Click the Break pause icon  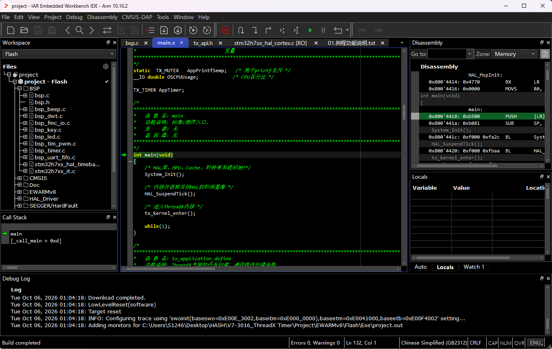click(323, 30)
